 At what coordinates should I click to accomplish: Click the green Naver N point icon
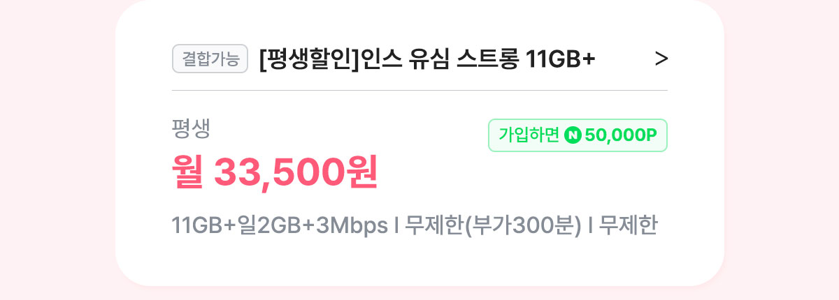point(573,135)
